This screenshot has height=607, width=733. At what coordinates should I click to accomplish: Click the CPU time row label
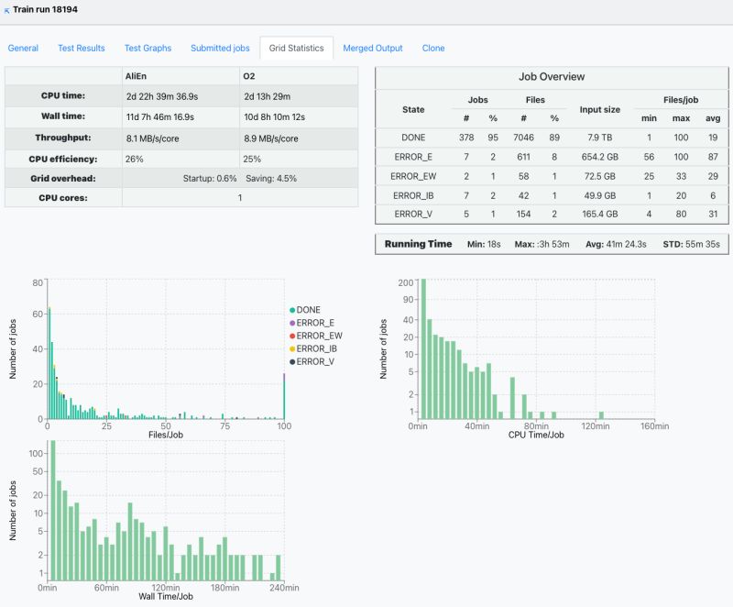[x=63, y=96]
